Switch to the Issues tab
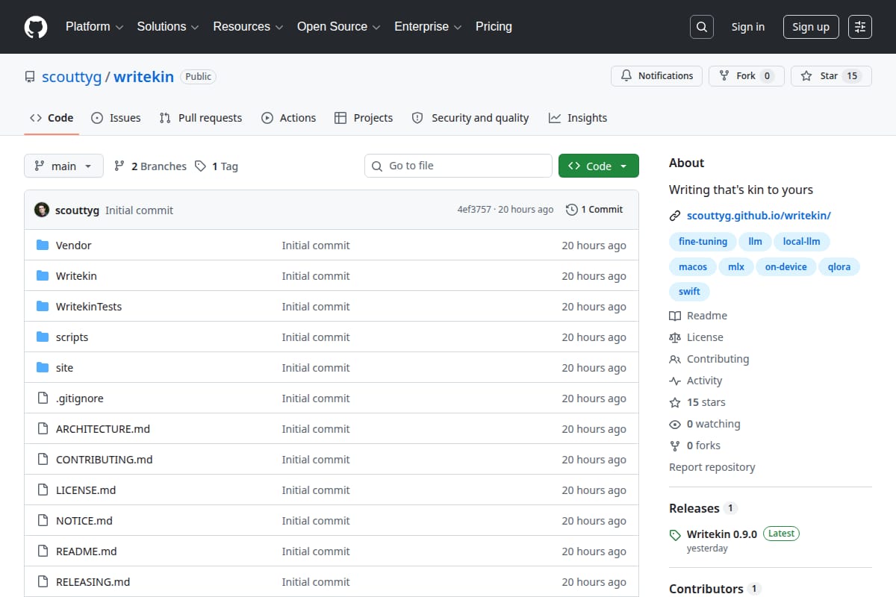 coord(116,118)
